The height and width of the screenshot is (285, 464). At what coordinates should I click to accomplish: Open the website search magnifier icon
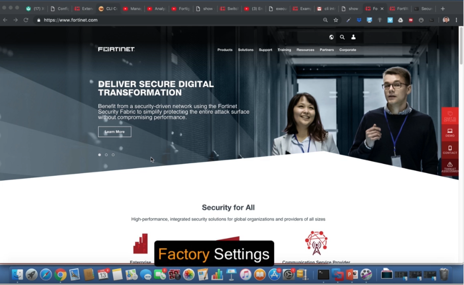(x=342, y=37)
